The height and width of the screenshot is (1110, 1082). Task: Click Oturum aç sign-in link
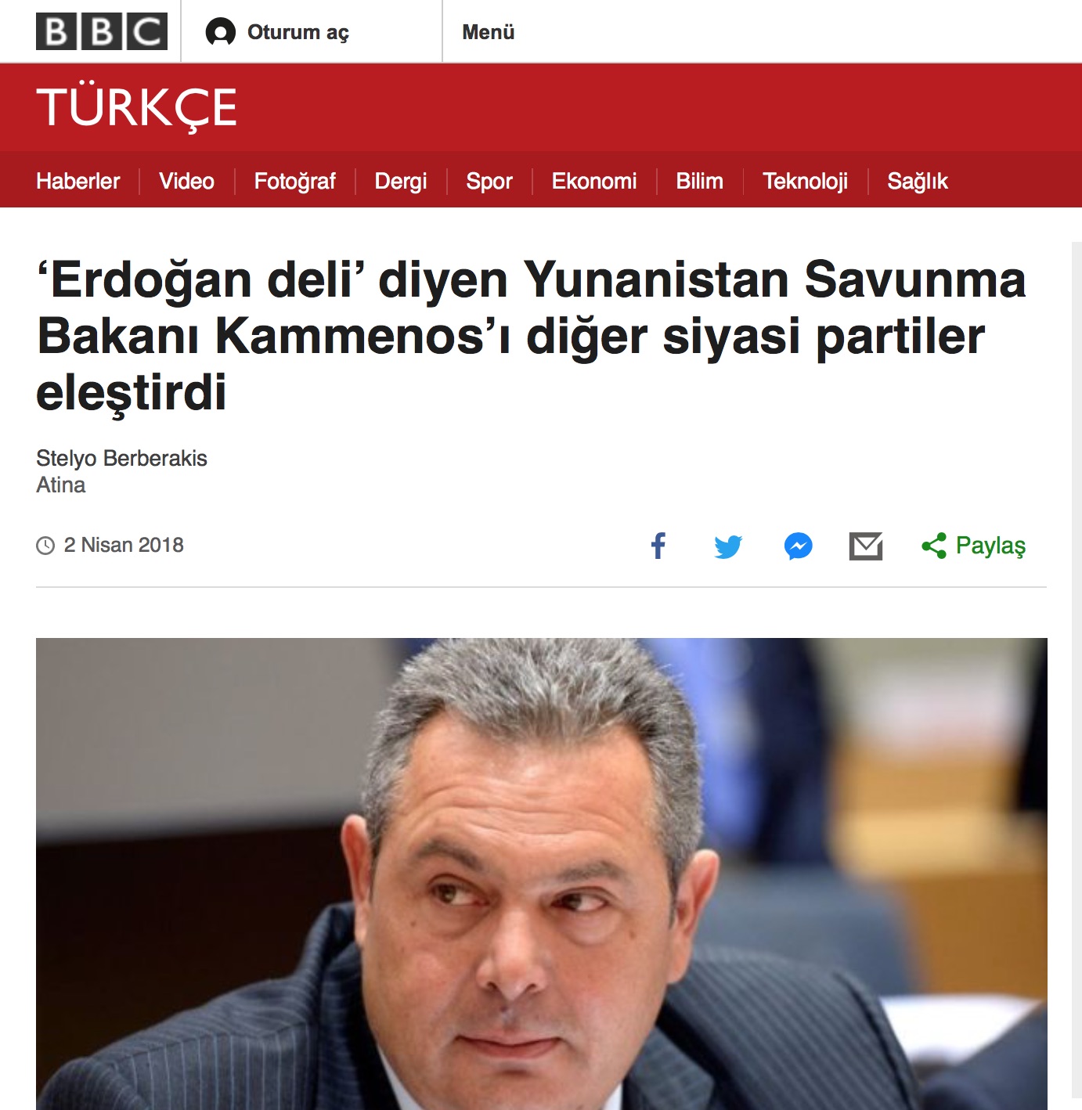[298, 32]
